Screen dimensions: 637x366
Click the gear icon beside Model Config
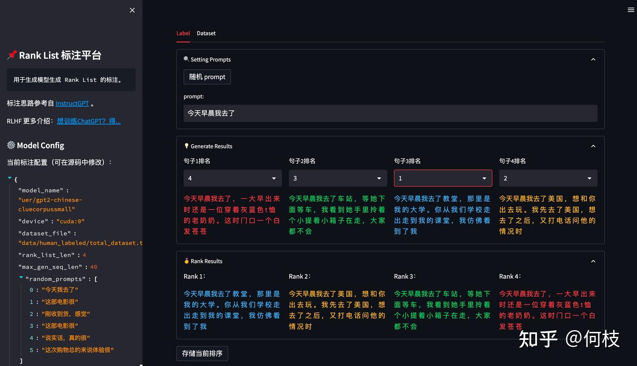(11, 145)
